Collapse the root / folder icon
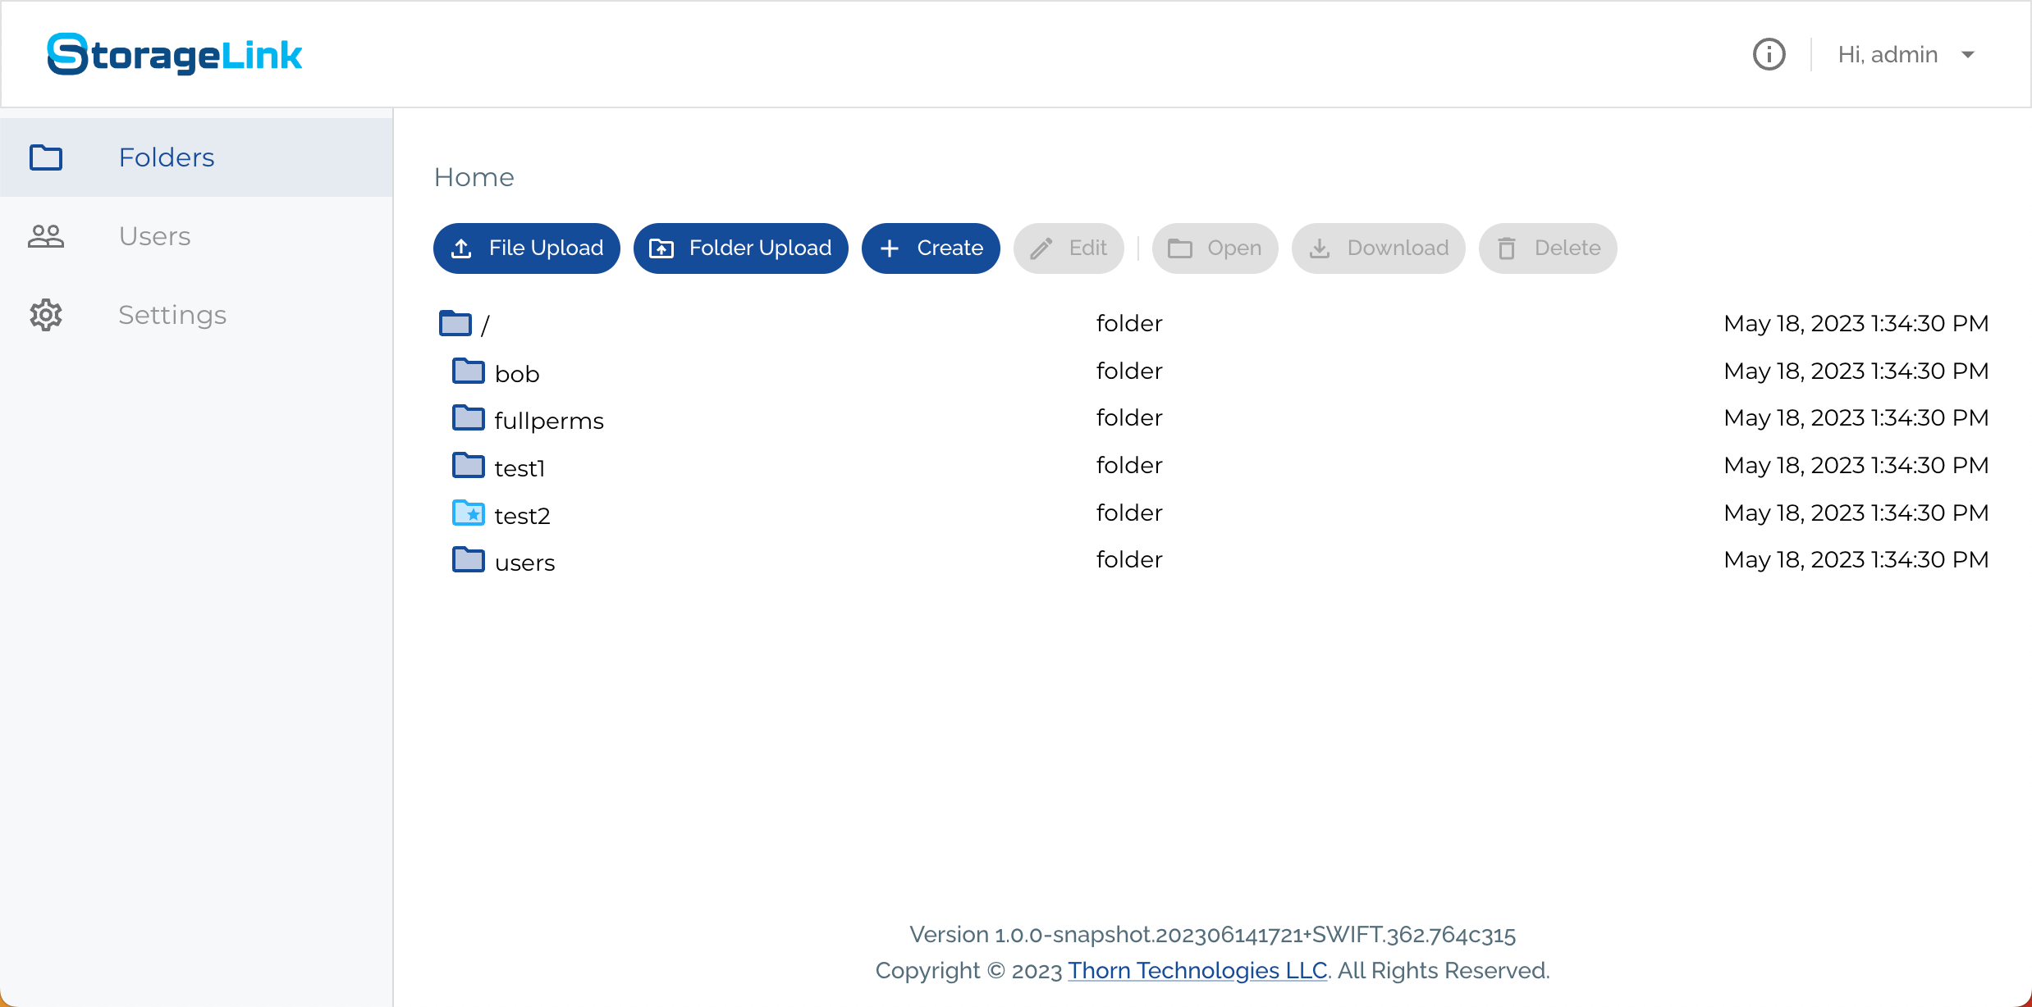This screenshot has height=1007, width=2032. [x=455, y=323]
